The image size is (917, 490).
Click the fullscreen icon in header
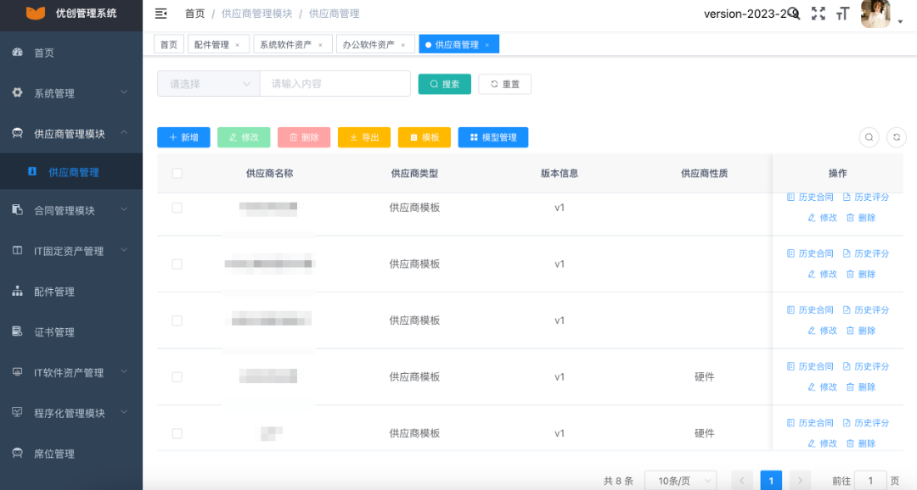[x=818, y=14]
